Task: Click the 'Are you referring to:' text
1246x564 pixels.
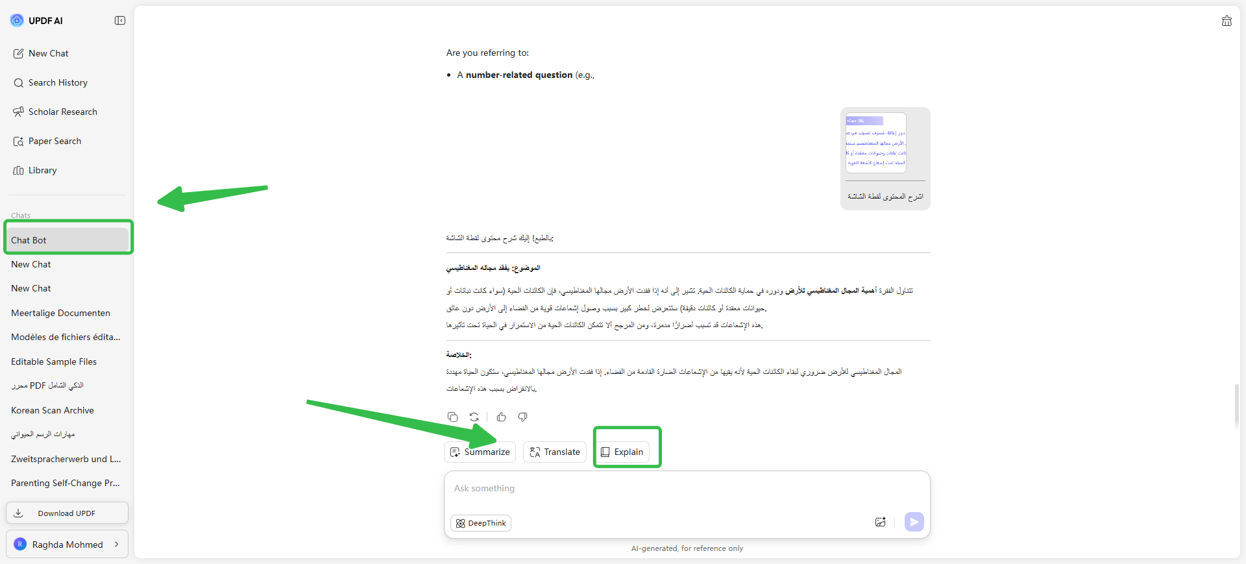Action: coord(487,53)
